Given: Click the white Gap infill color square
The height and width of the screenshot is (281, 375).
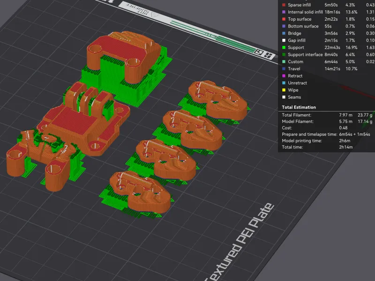Looking at the screenshot, I should tap(284, 40).
